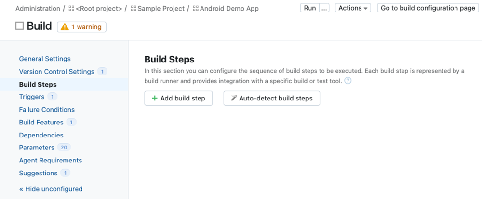This screenshot has height=199, width=482.
Task: Go to Build Features section
Action: pyautogui.click(x=41, y=122)
